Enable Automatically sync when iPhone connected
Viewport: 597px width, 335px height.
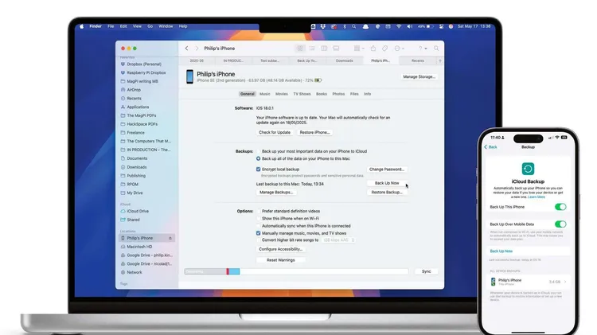[259, 226]
